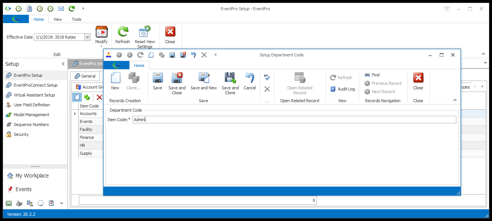This screenshot has width=492, height=221.
Task: Click the new blank record icon in the grid toolbar
Action: coord(77,97)
